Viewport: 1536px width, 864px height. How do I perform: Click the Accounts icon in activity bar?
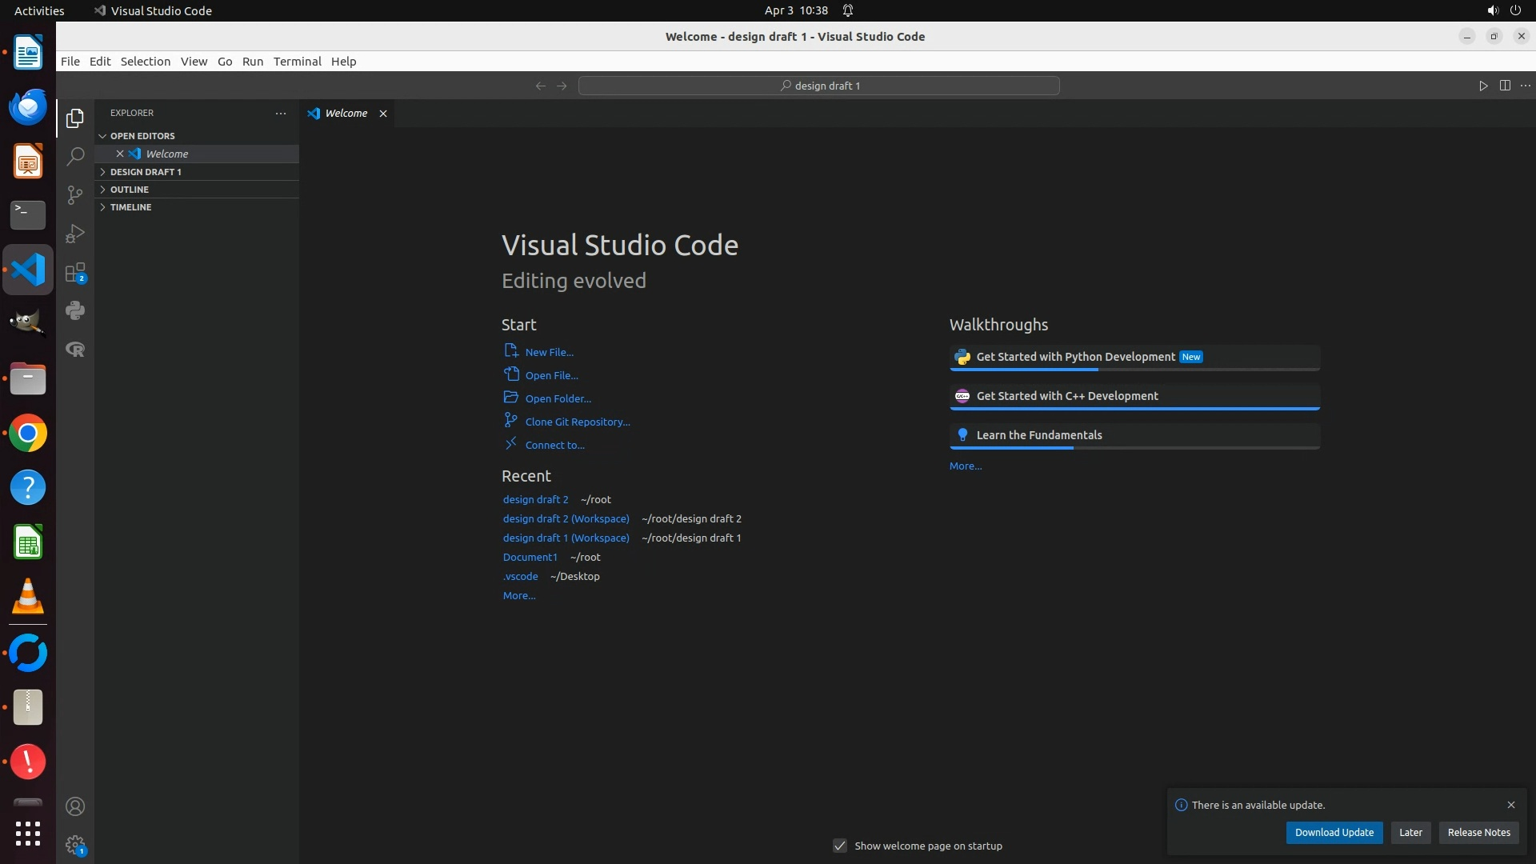coord(75,806)
